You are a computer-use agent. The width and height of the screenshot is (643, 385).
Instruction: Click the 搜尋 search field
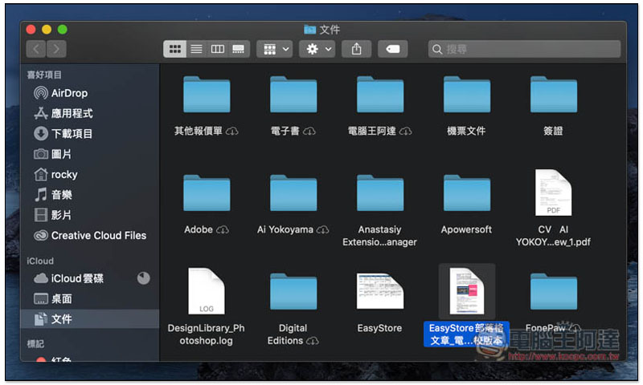pyautogui.click(x=524, y=49)
